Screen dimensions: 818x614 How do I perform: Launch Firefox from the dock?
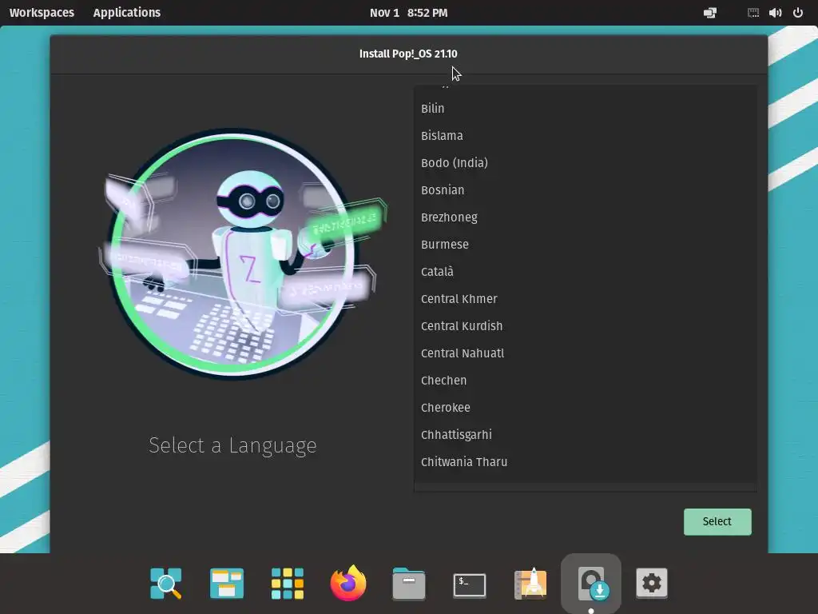(348, 583)
